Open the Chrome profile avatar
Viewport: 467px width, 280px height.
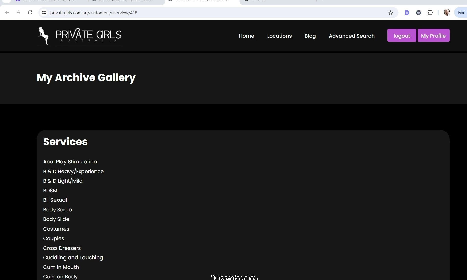[x=447, y=13]
